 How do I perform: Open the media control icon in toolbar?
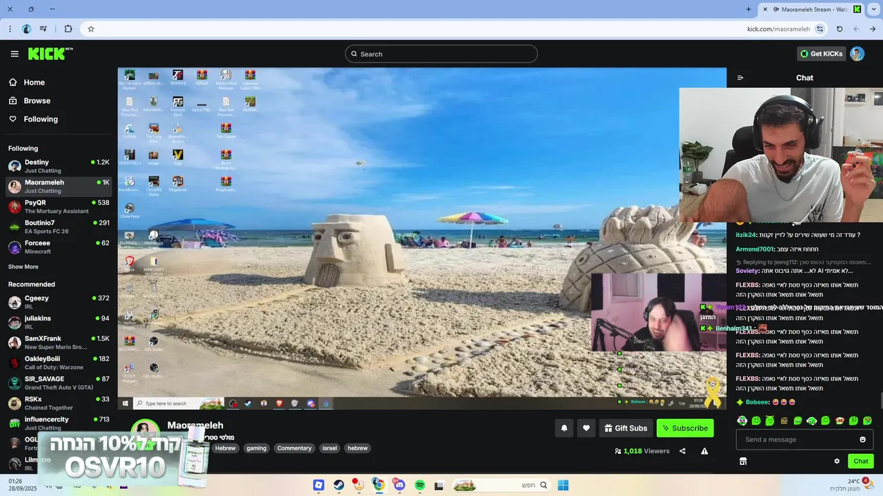pos(43,29)
